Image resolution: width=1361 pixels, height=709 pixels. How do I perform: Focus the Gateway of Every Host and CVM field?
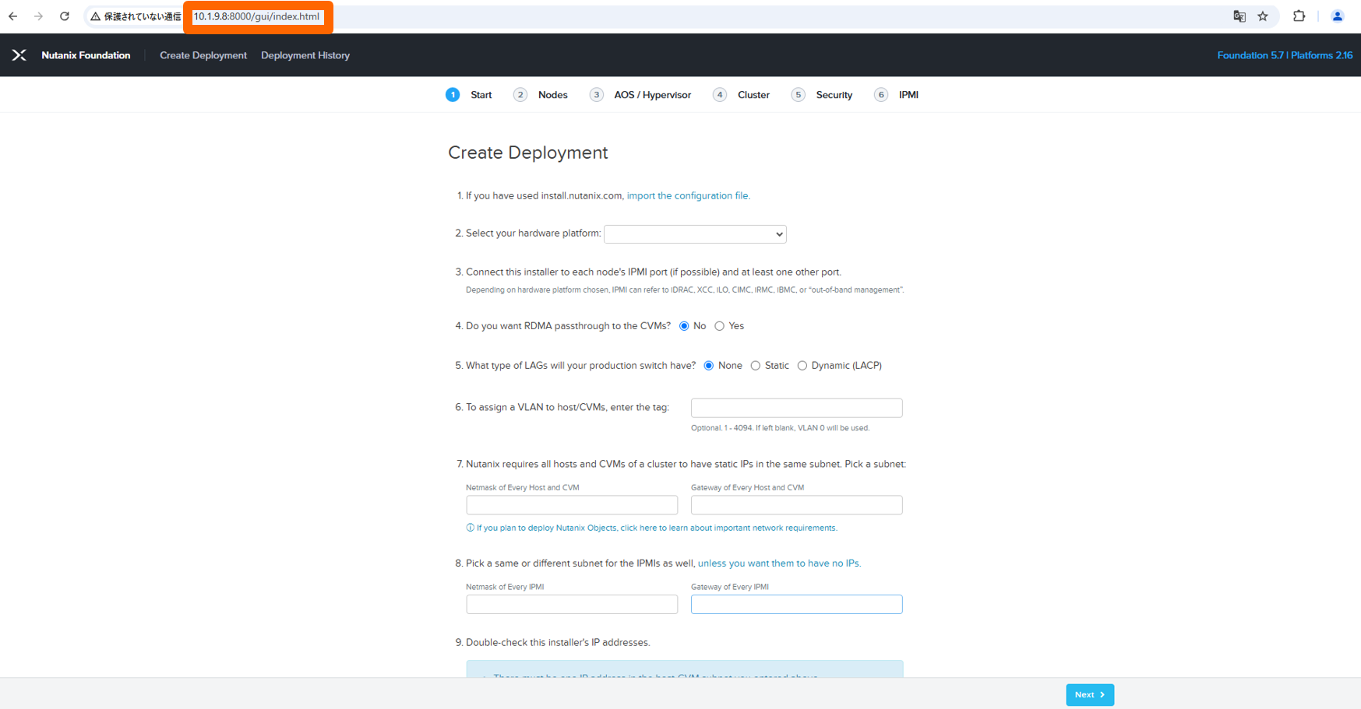(x=796, y=505)
